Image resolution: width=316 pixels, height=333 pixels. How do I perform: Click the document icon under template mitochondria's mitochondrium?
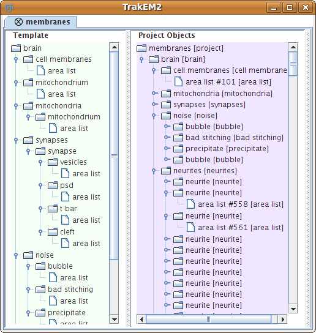(53, 128)
